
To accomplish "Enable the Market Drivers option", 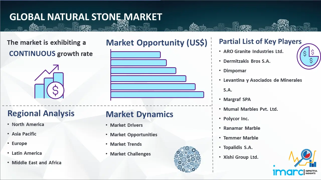I will [x=126, y=125].
